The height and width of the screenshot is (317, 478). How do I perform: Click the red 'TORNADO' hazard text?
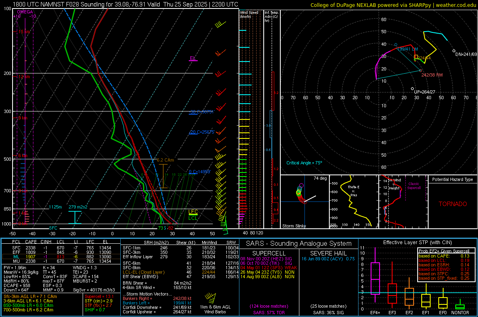coord(453,204)
